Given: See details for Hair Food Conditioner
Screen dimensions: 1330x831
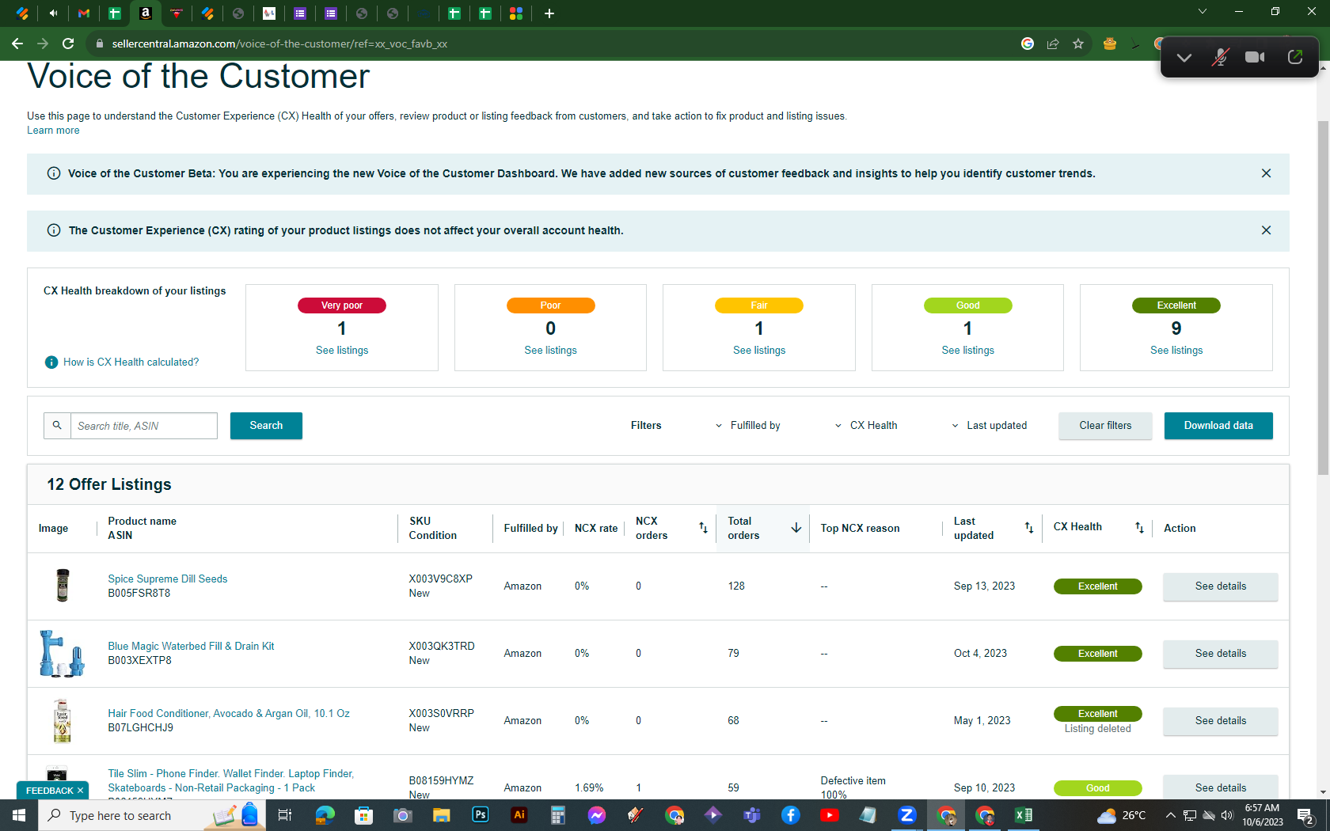Looking at the screenshot, I should pyautogui.click(x=1220, y=721).
